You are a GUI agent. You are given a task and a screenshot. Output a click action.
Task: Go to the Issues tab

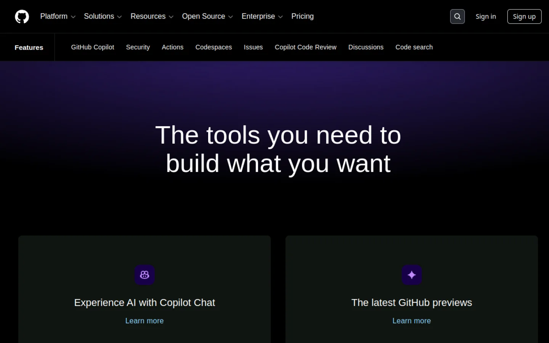tap(254, 47)
